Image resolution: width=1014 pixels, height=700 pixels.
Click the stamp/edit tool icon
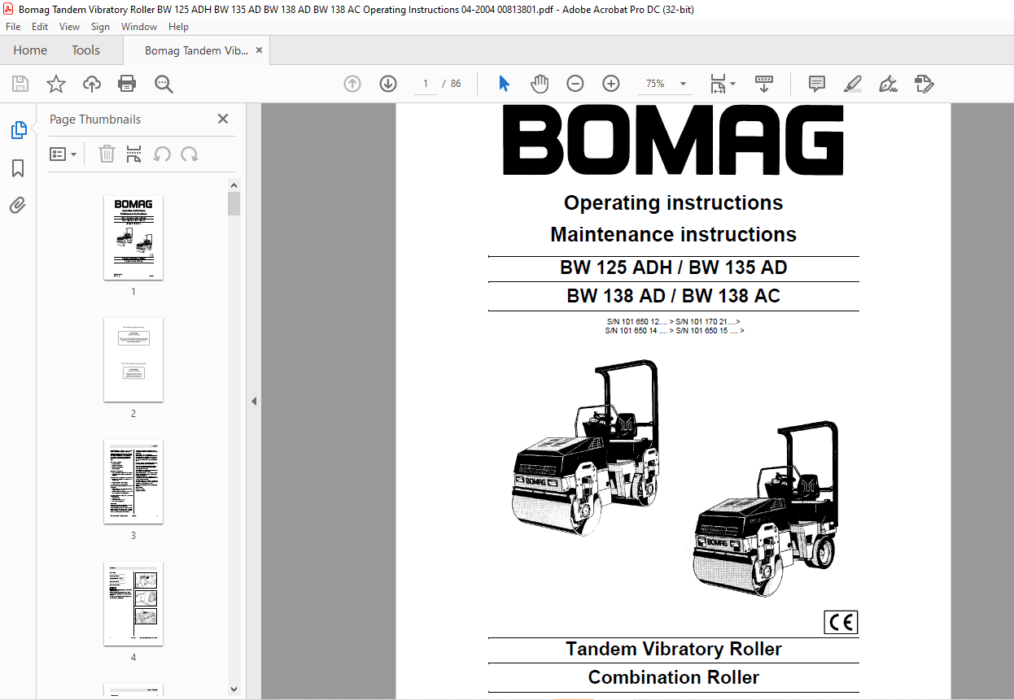[x=924, y=84]
